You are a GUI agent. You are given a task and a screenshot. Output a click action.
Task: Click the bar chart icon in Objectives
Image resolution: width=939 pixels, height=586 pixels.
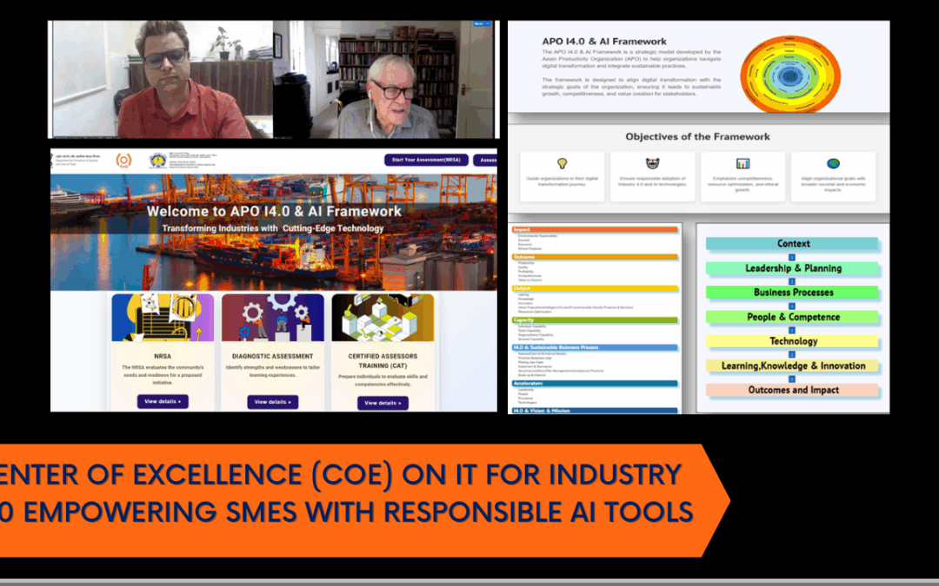743,163
